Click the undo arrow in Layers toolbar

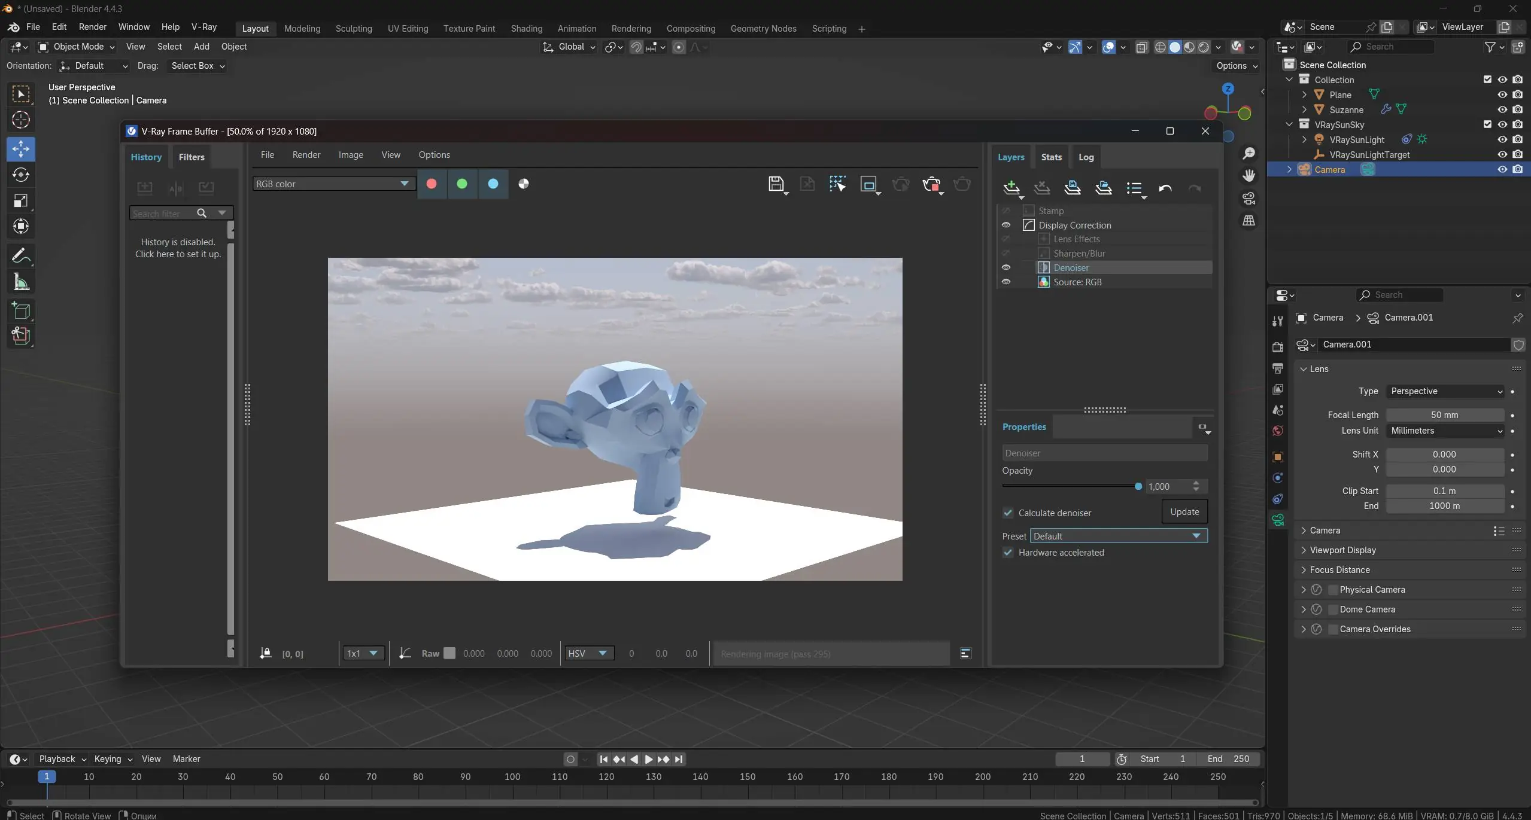(1165, 188)
